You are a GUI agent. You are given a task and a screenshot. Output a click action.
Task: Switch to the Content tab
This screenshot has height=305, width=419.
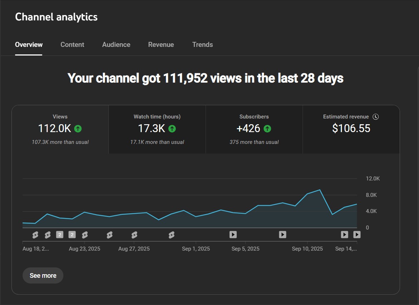point(72,45)
